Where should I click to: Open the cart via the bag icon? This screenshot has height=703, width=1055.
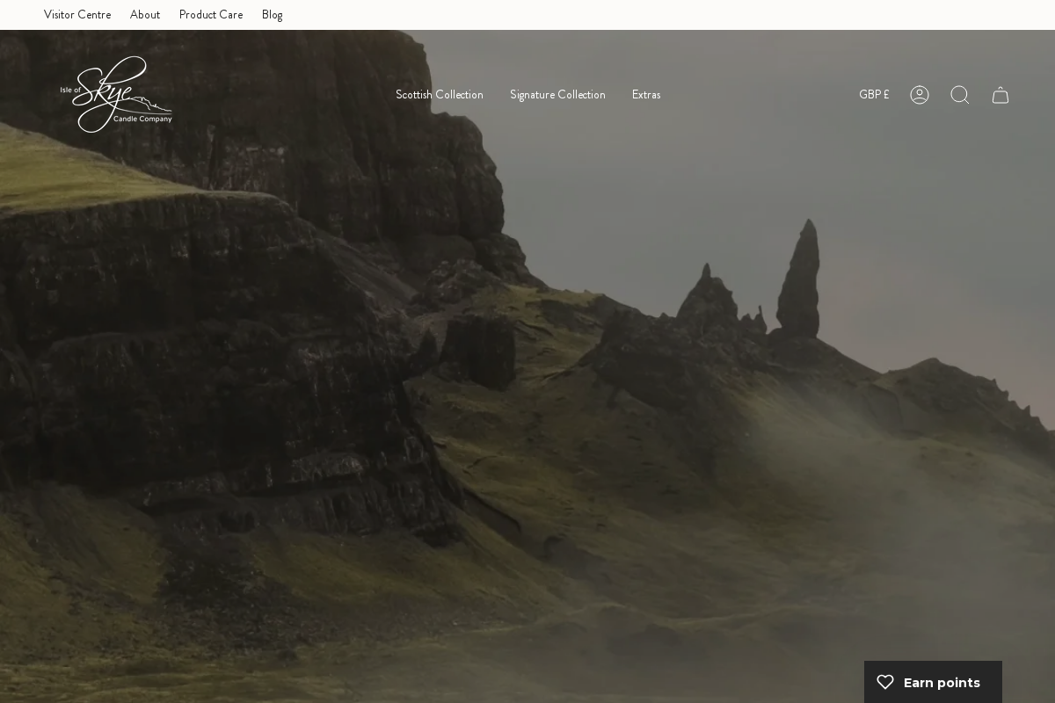coord(1000,95)
